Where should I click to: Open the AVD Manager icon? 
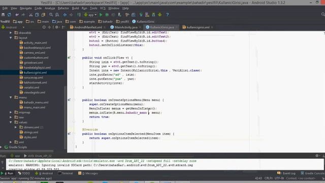click(147, 15)
